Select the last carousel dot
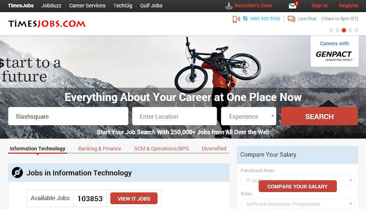 coord(356,30)
